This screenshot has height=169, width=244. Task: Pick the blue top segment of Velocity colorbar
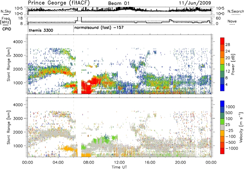222,104
